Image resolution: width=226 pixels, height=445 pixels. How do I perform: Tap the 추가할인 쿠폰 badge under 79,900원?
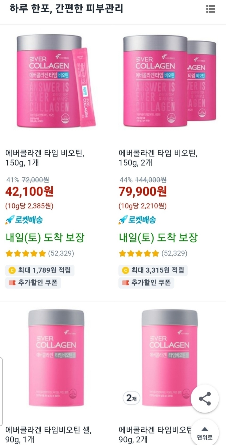146,283
